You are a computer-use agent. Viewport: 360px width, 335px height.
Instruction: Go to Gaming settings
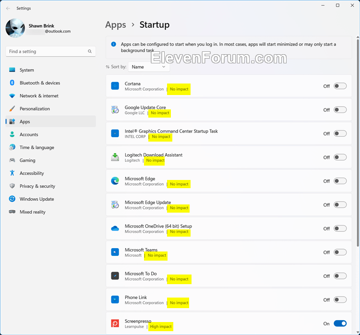click(50, 160)
